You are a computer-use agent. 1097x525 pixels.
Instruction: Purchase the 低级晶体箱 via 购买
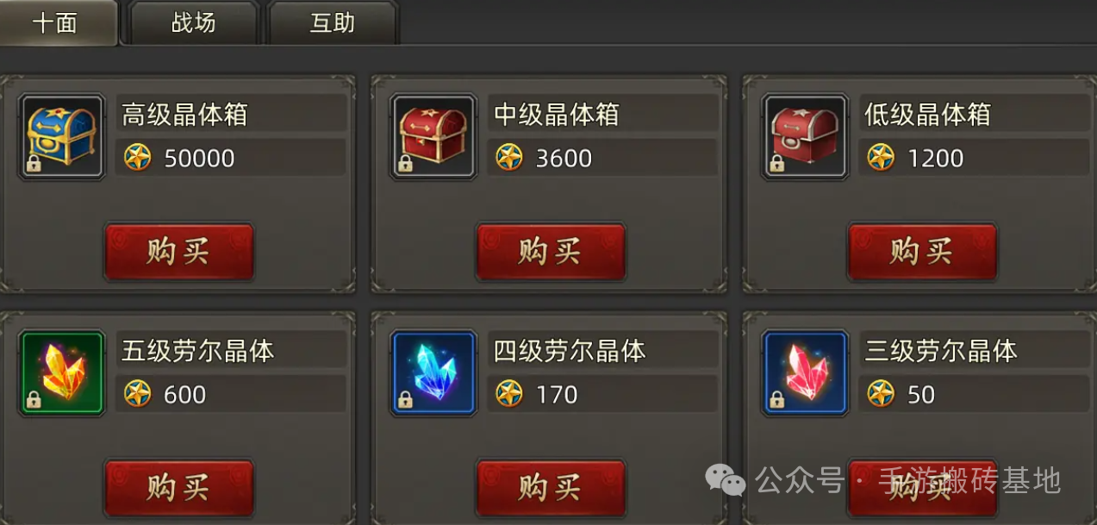pyautogui.click(x=923, y=252)
